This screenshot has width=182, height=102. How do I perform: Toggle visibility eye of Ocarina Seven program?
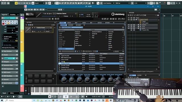129,20
